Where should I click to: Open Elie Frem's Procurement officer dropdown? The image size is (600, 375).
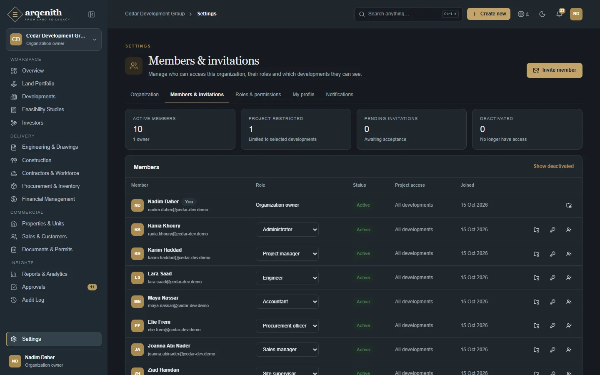click(287, 326)
